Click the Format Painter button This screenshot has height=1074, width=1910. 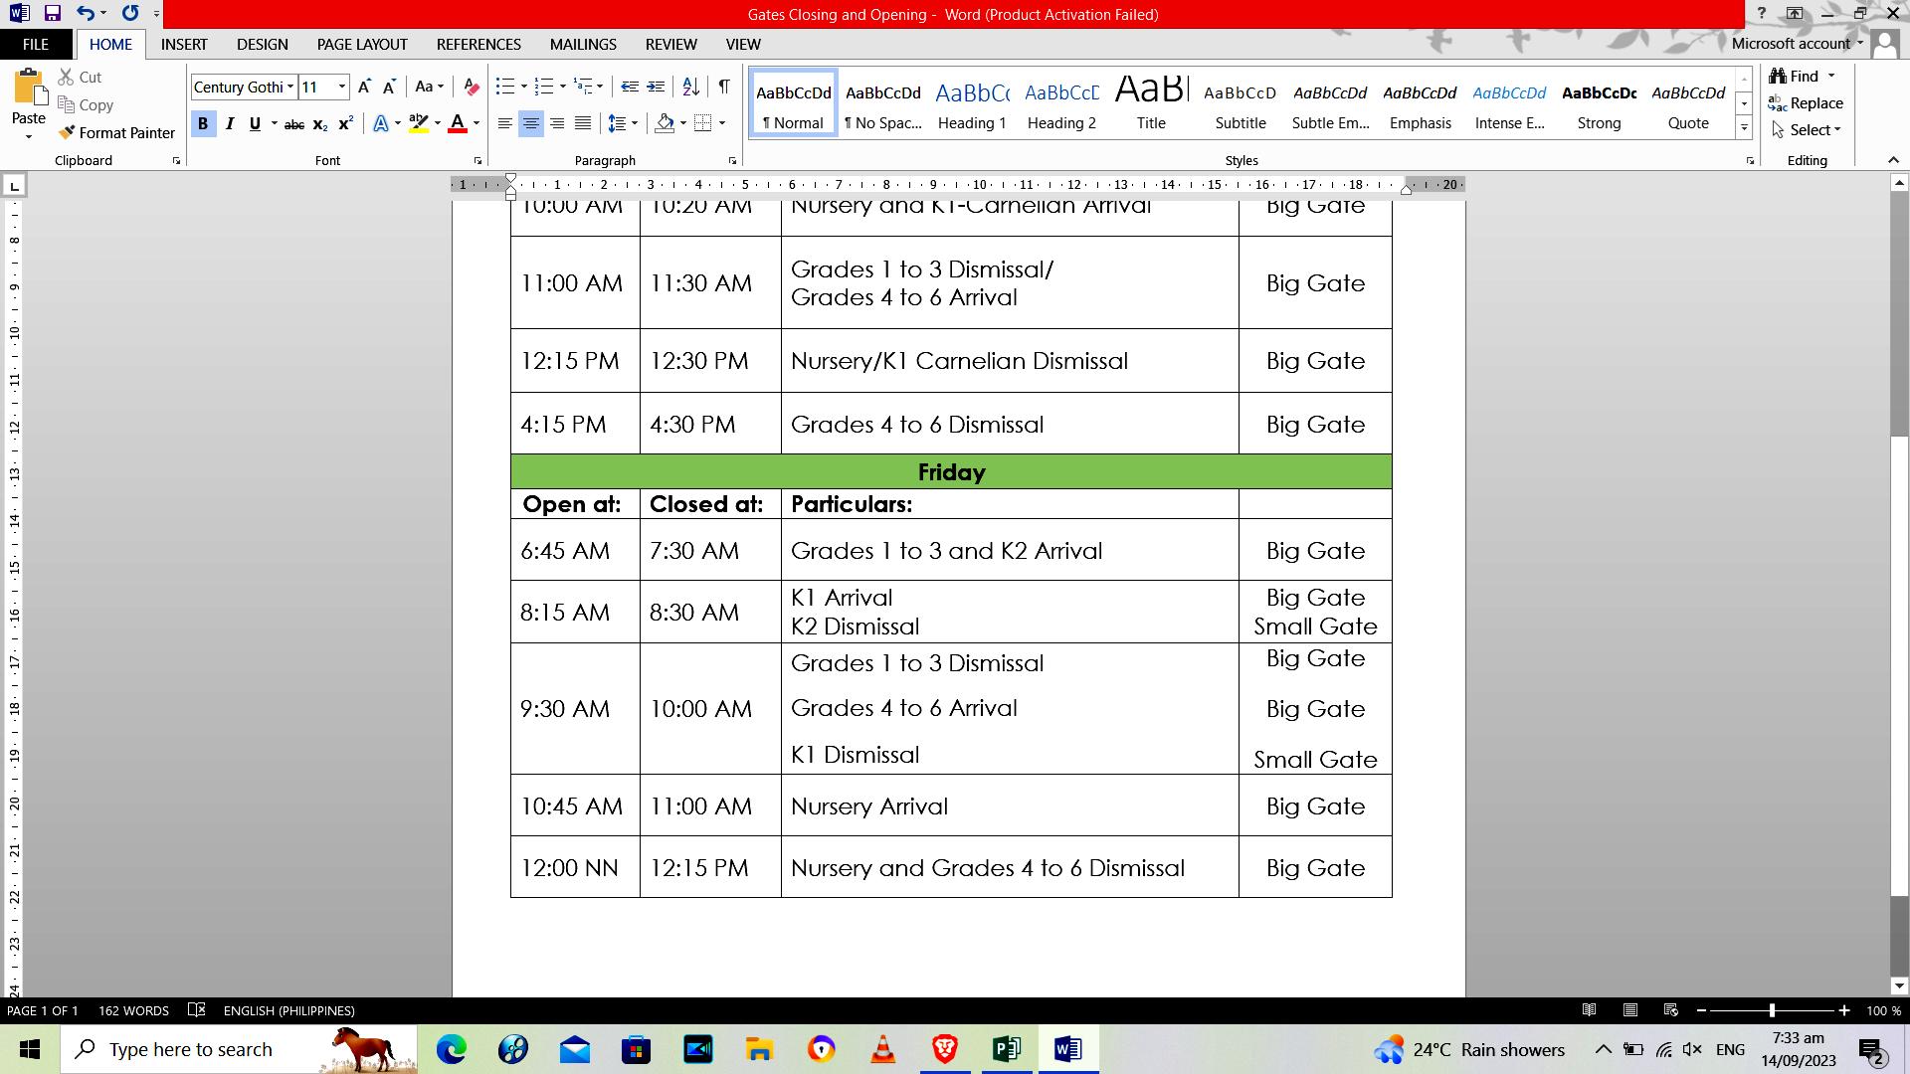(x=116, y=132)
